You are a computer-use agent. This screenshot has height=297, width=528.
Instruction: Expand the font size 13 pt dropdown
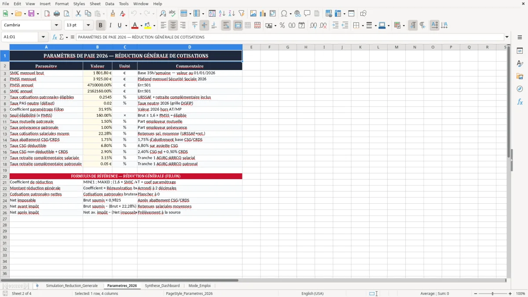88,26
